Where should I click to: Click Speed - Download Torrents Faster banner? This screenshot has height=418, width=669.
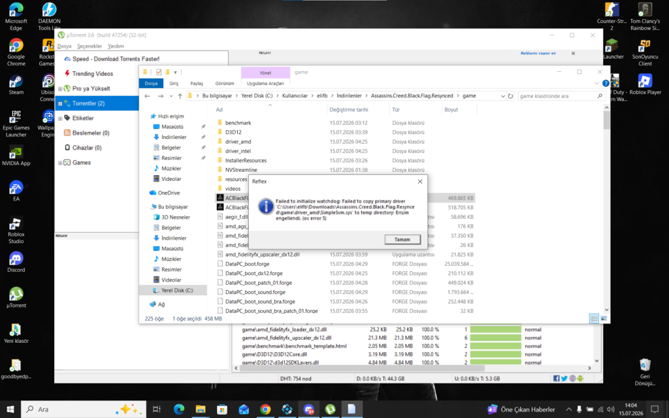pos(116,59)
